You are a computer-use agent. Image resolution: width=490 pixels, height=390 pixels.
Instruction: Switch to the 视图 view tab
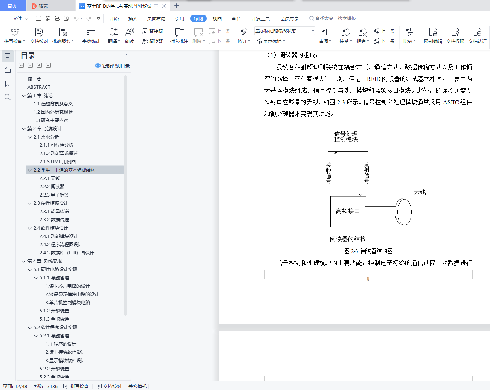click(217, 18)
